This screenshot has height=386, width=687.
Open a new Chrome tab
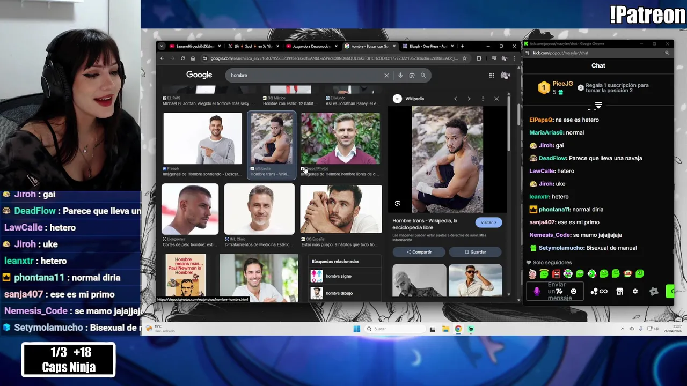pyautogui.click(x=463, y=46)
